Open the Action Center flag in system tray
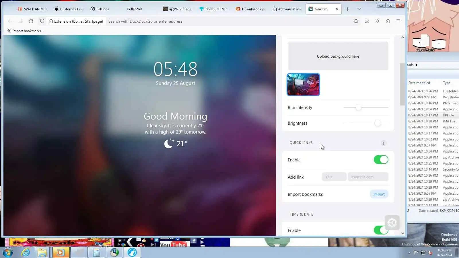The height and width of the screenshot is (258, 459). coord(416,253)
